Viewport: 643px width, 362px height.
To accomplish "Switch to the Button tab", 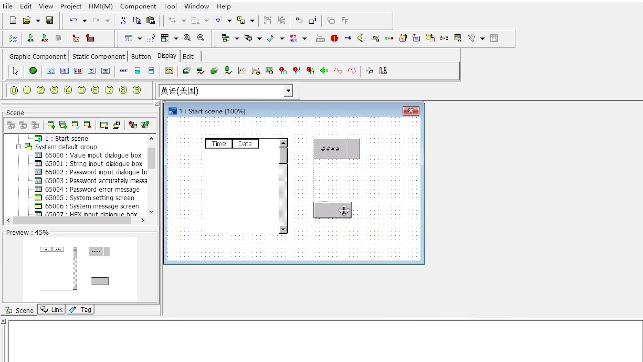I will (x=141, y=56).
